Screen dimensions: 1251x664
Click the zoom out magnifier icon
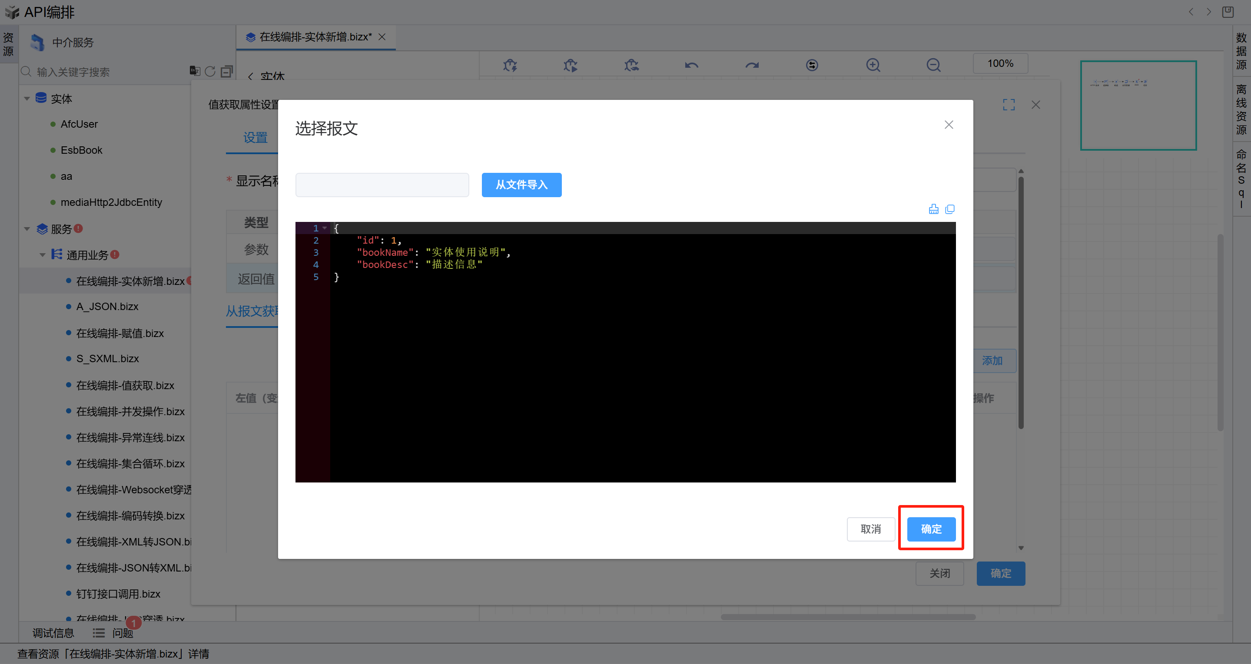pyautogui.click(x=933, y=65)
